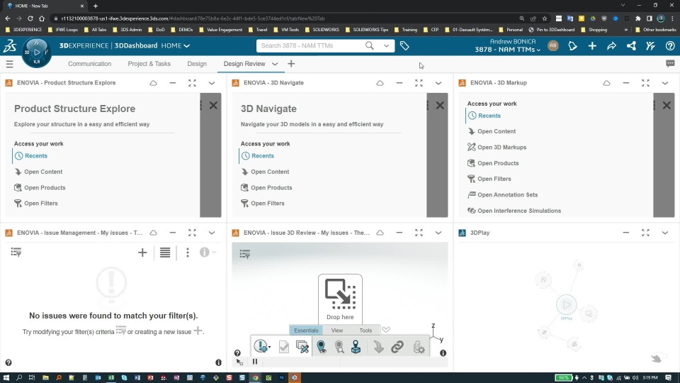The width and height of the screenshot is (680, 383).
Task: Click the search input field
Action: coord(310,45)
